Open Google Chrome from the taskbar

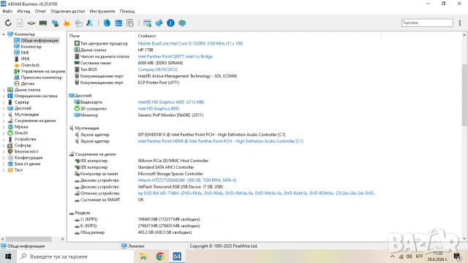click(160, 256)
